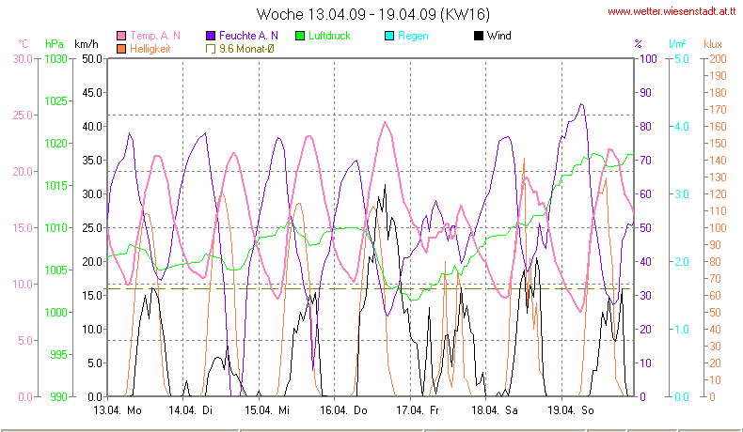Click the 13.04. Mo date label

coord(118,410)
